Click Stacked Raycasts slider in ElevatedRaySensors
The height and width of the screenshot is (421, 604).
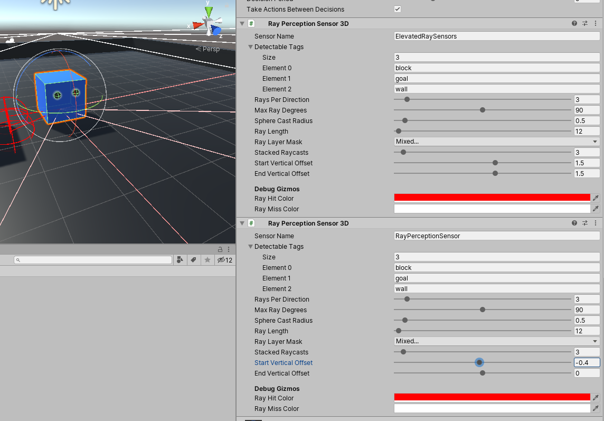click(482, 152)
